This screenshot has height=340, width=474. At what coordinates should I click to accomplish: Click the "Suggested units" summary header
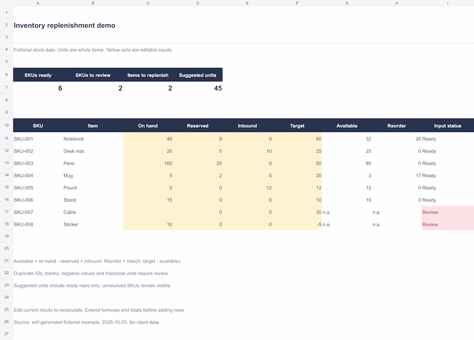click(198, 75)
